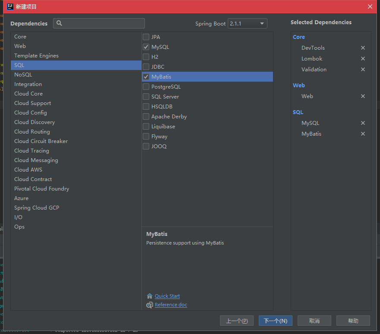Click Lombok in selected dependencies
Image resolution: width=380 pixels, height=334 pixels.
point(312,58)
